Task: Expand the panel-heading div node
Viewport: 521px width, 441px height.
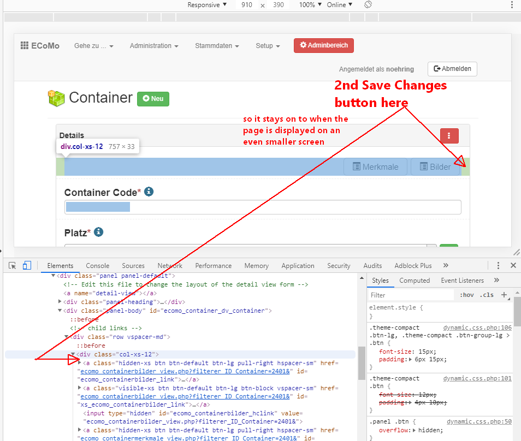Action: click(60, 301)
